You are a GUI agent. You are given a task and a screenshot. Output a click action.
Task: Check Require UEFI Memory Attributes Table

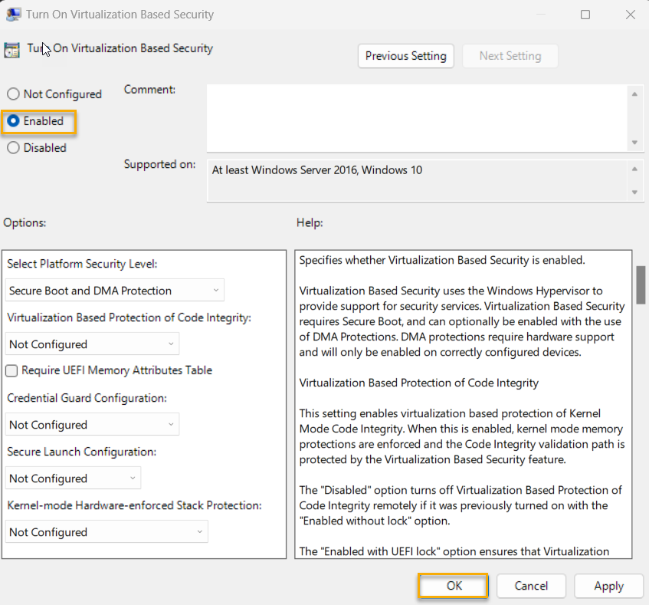(x=11, y=370)
